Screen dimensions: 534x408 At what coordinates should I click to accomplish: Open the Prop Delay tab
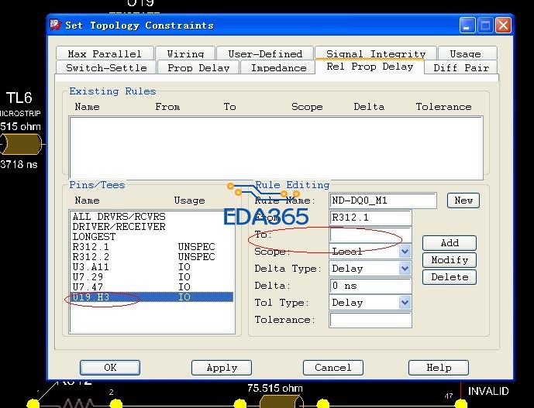(x=198, y=67)
